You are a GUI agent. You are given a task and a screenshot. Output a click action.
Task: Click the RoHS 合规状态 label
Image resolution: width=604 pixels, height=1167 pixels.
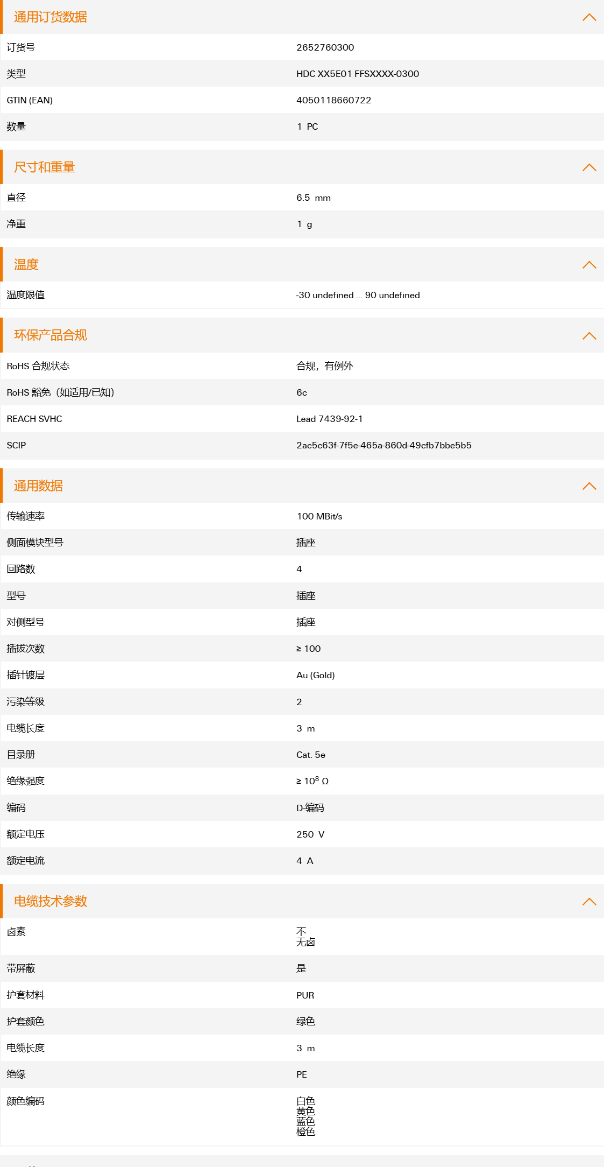coord(38,366)
